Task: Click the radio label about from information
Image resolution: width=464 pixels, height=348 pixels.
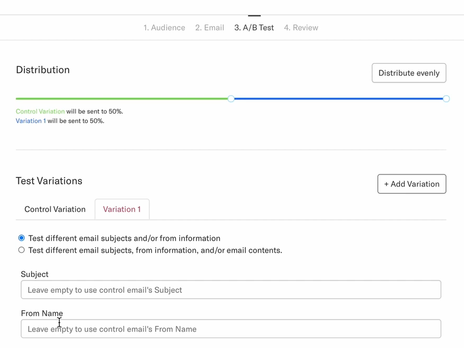Action: [124, 238]
